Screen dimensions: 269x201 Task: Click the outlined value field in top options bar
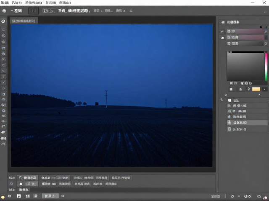[x=49, y=11]
